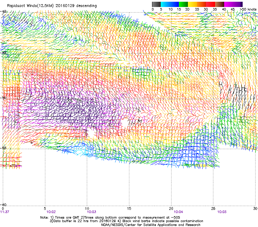Screen dimensions: 258x227
Task: Click the longitude '10' label on the bottom axis
Action: tap(87, 208)
